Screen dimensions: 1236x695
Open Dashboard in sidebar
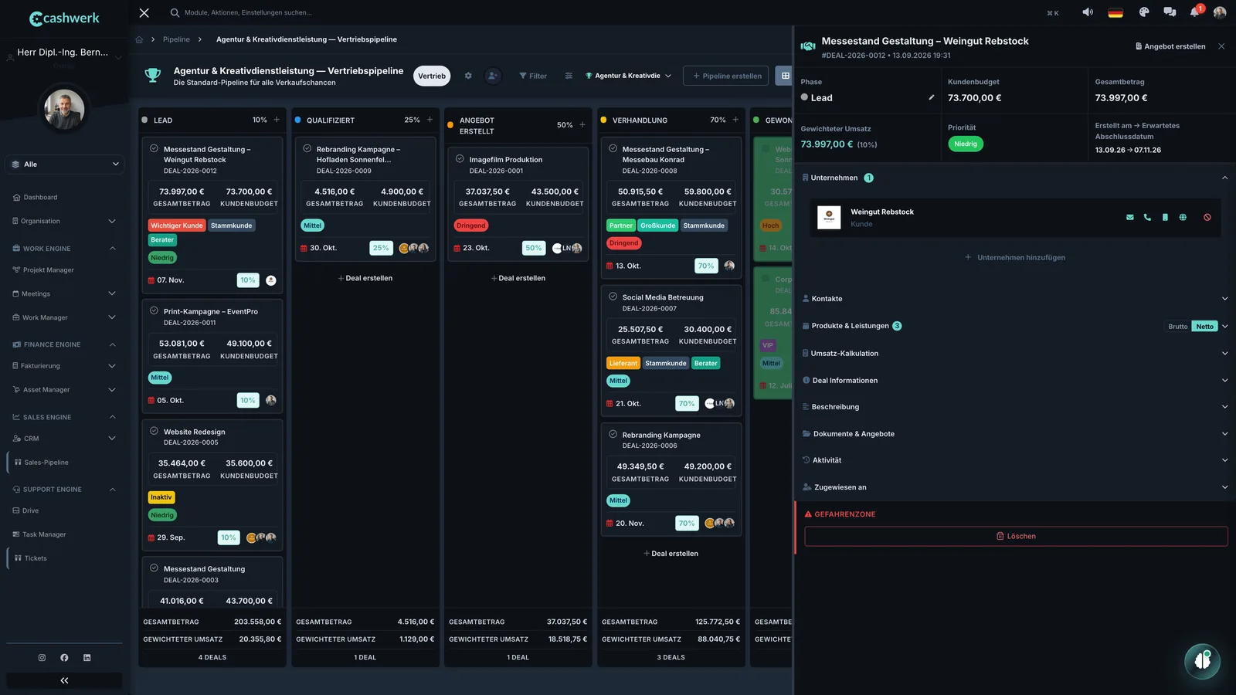pyautogui.click(x=40, y=198)
